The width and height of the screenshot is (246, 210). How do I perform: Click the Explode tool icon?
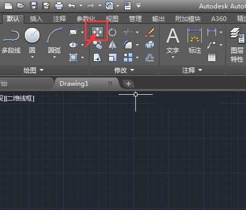[150, 45]
